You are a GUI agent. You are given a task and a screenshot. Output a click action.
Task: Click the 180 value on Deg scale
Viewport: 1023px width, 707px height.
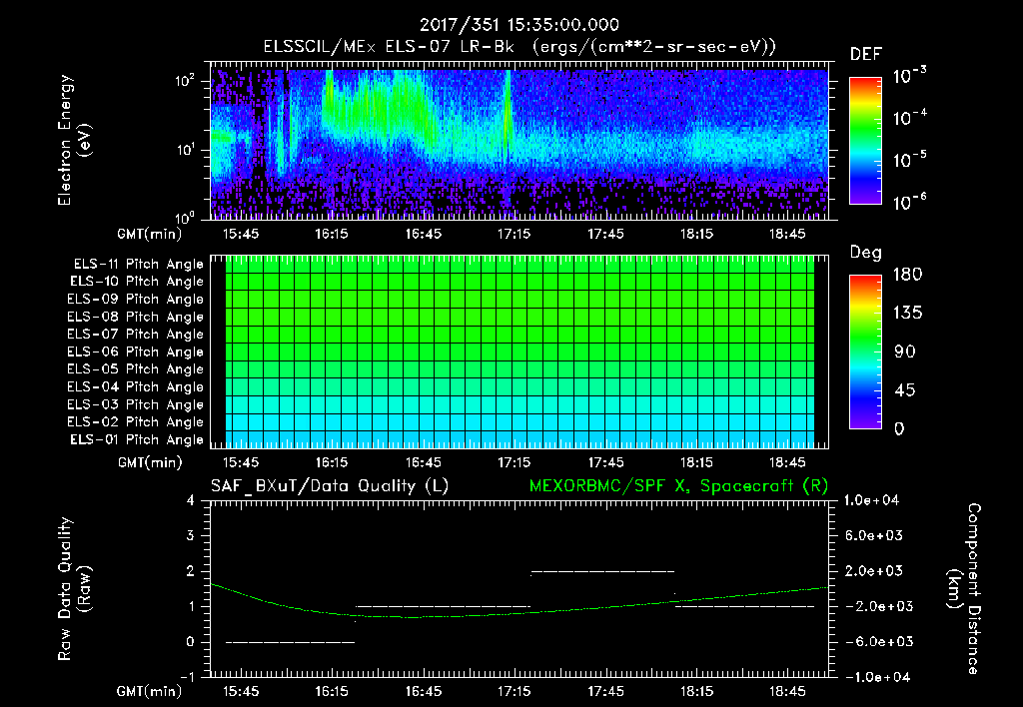pos(907,275)
